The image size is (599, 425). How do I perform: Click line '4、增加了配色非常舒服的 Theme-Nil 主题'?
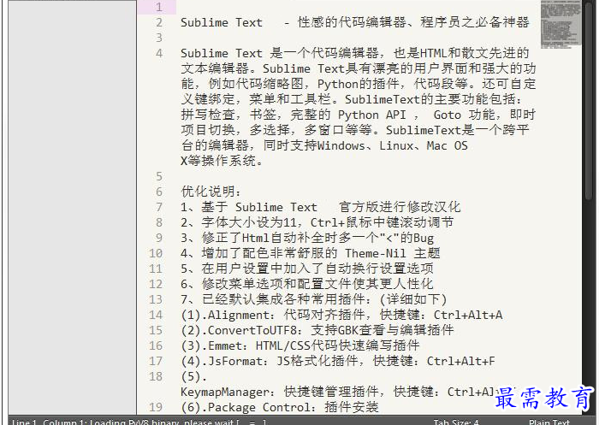(310, 253)
